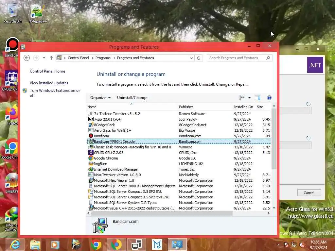Open Chrome from the taskbar

click(x=96, y=244)
